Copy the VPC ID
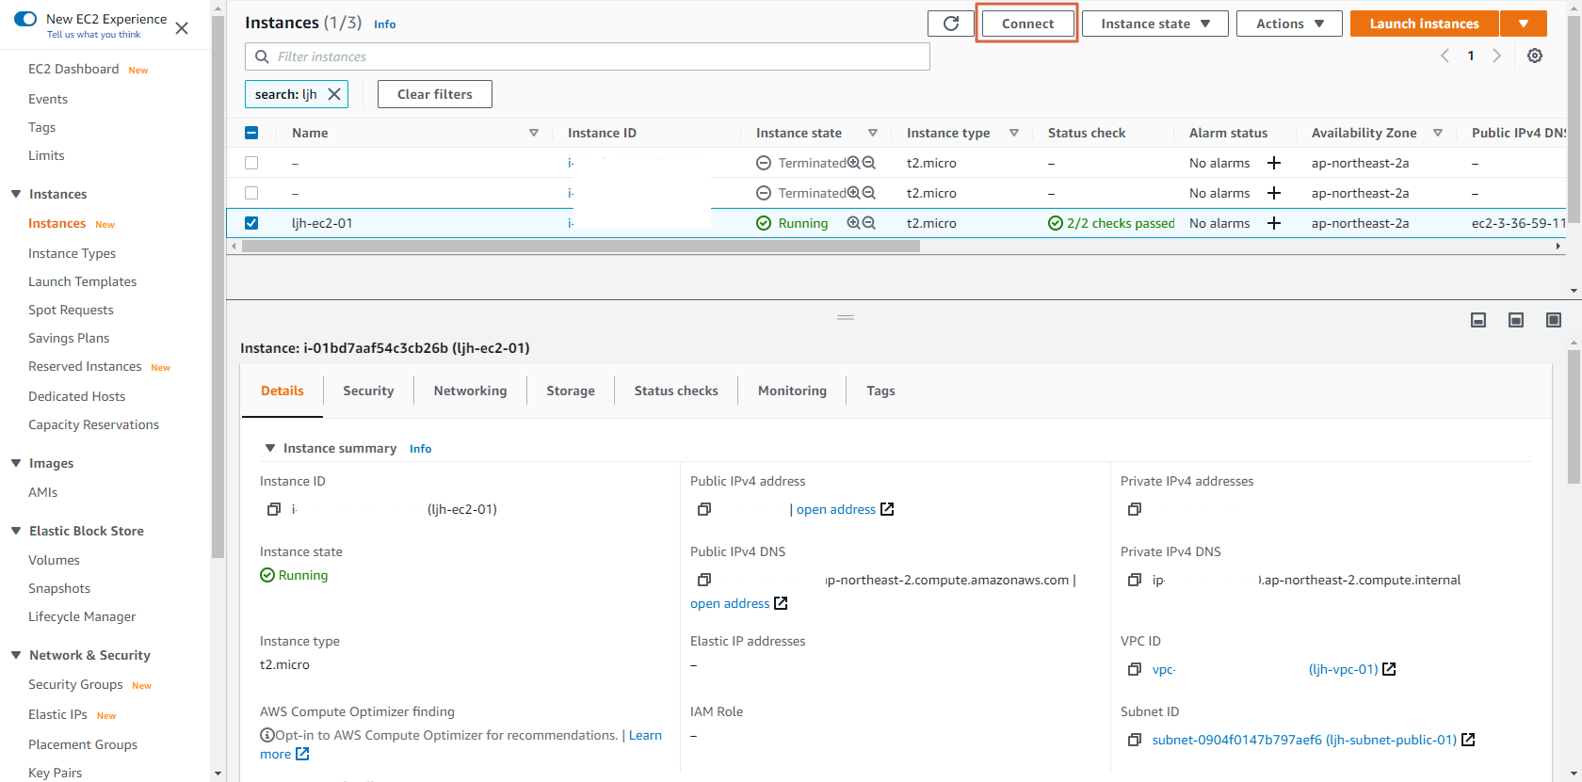Viewport: 1582px width, 782px height. click(x=1135, y=669)
